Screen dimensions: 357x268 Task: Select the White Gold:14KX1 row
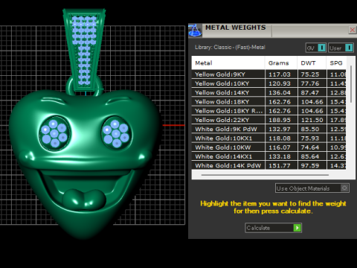coord(268,156)
